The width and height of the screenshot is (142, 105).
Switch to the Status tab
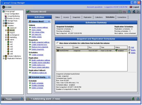coord(57,17)
